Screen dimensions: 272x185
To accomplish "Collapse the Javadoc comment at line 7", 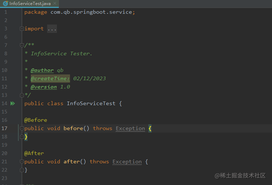I will 22,45.
